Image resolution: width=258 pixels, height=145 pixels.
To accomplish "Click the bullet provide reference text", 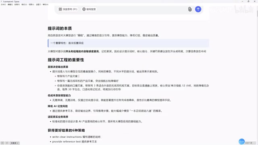I will (x=75, y=141).
